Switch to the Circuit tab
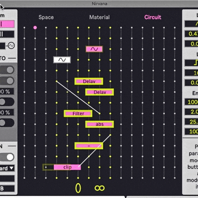Screen dimensions: 198x198 (153, 17)
